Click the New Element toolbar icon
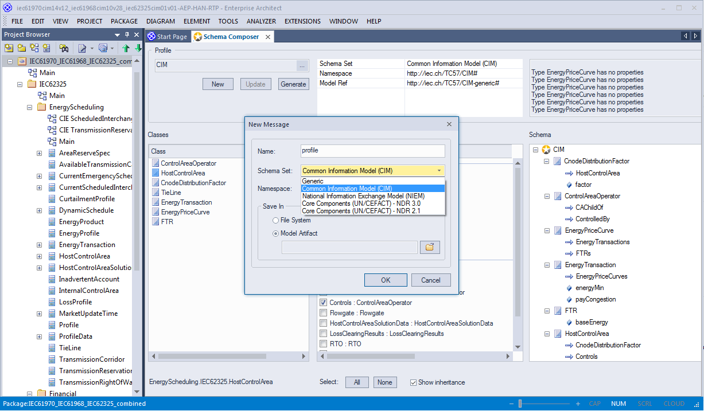This screenshot has height=411, width=704. [x=46, y=48]
